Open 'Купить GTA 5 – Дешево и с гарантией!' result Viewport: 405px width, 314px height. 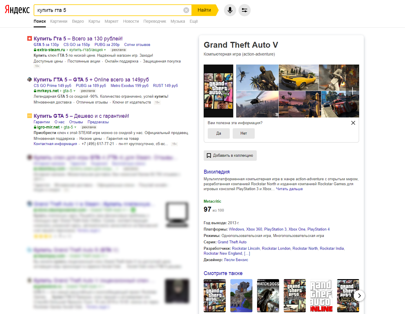pyautogui.click(x=81, y=116)
